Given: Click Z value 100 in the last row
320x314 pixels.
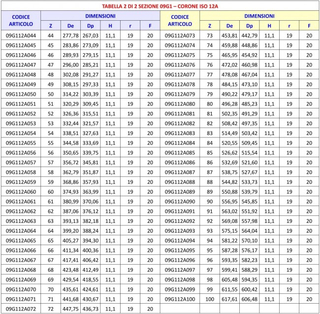Looking at the screenshot, I should (x=210, y=299).
